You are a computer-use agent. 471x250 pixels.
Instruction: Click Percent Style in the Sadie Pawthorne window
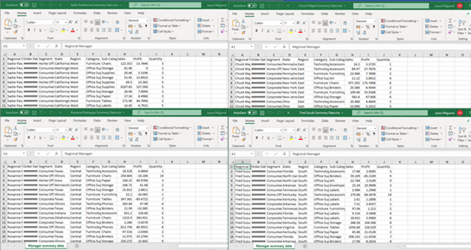click(140, 27)
